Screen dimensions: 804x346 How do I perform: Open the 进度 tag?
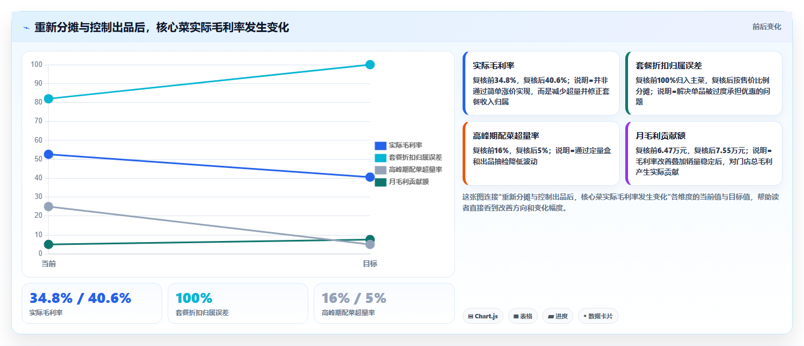558,316
